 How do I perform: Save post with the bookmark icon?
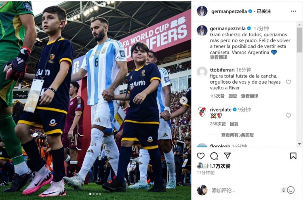click(293, 156)
